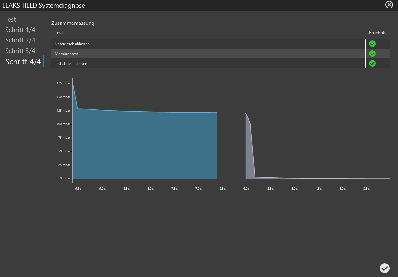Screen dimensions: 398x277
Task: Switch to Schritt 2/4 step
Action: 20,40
